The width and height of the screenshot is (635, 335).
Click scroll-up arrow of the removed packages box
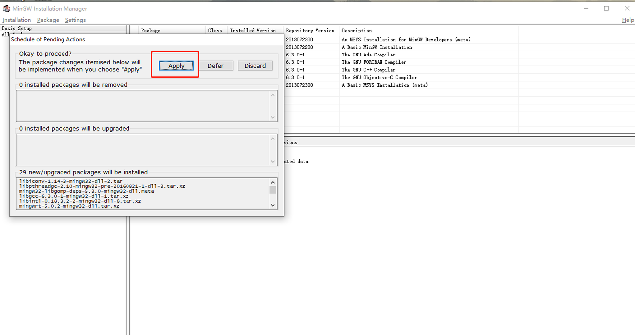pyautogui.click(x=273, y=95)
